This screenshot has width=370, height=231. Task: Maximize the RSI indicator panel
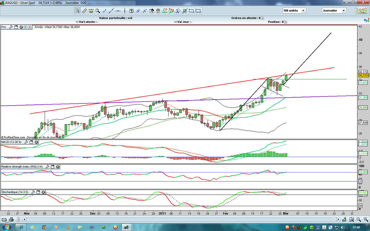pos(53,167)
